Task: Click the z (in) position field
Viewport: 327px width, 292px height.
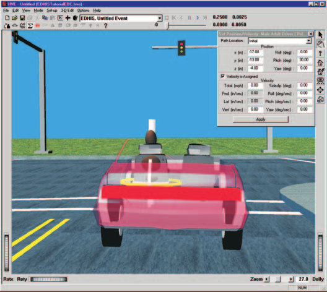Action: click(x=255, y=68)
